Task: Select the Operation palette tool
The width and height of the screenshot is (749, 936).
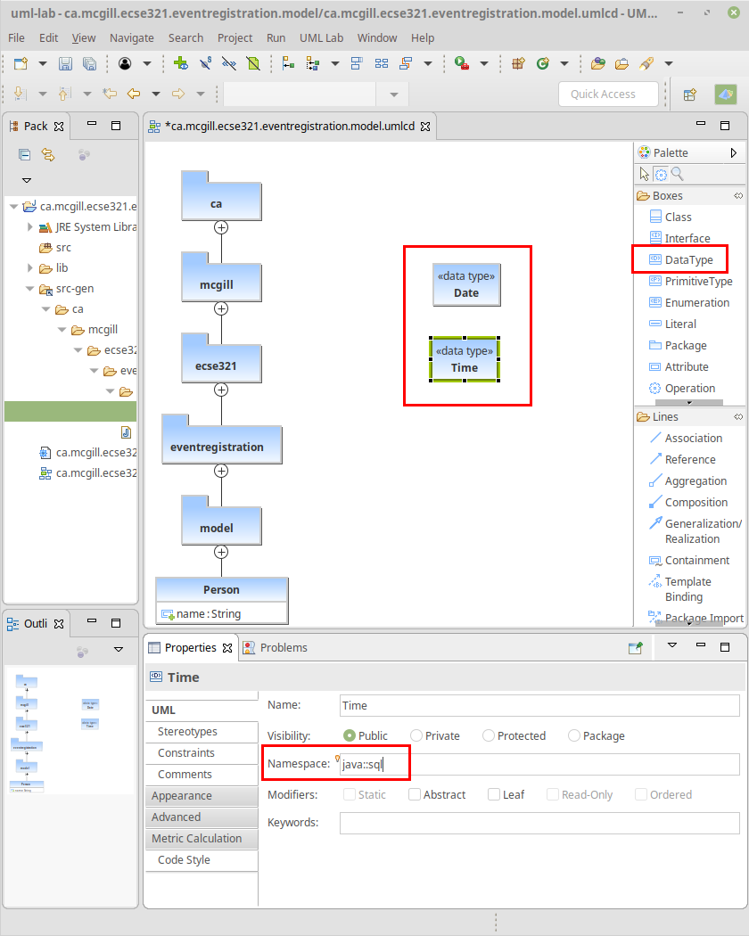Action: pos(682,389)
